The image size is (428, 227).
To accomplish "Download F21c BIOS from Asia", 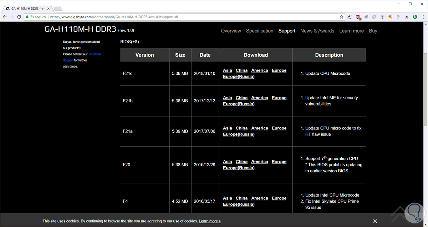I will pyautogui.click(x=228, y=70).
